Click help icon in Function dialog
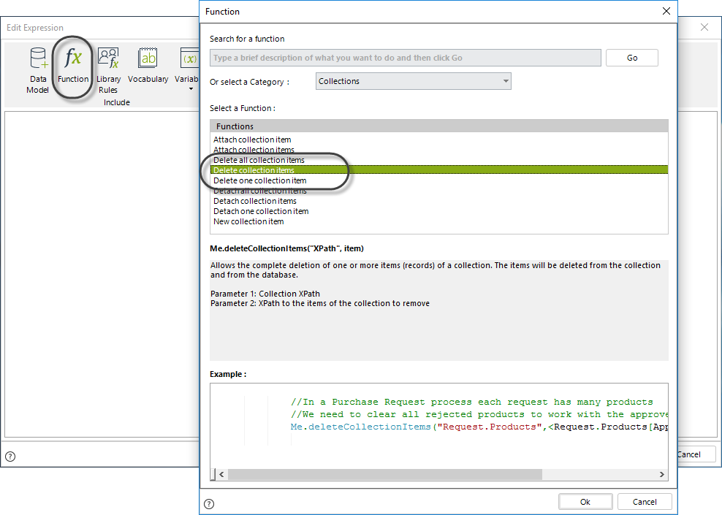Image resolution: width=722 pixels, height=515 pixels. pos(209,503)
